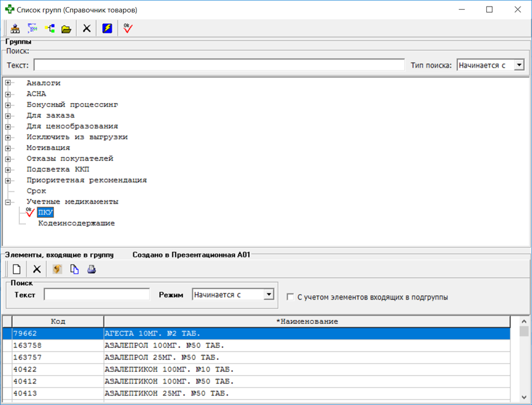Expand the 'Приоритетная рекомендация' node
The height and width of the screenshot is (405, 532).
click(8, 181)
